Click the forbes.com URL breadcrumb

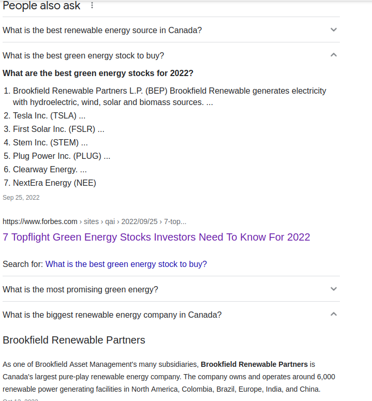click(40, 221)
